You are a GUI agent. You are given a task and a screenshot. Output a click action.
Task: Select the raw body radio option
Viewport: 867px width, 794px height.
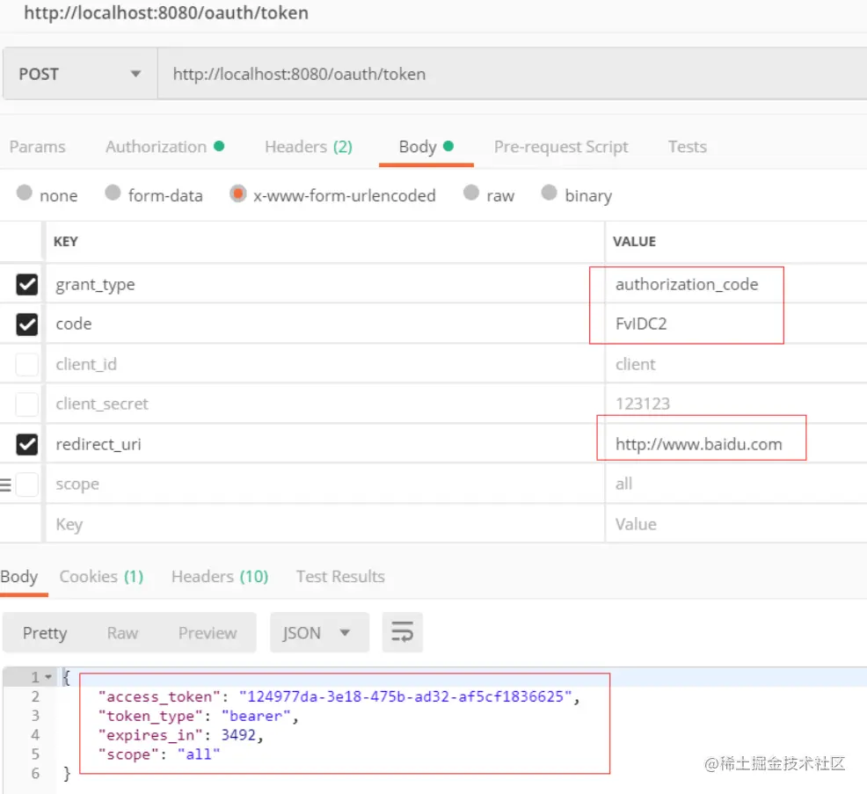471,193
